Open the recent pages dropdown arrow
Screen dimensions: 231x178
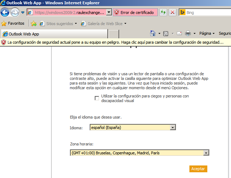click(x=23, y=13)
